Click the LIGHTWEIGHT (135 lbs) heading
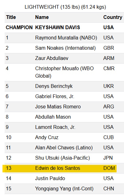 tap(65, 7)
